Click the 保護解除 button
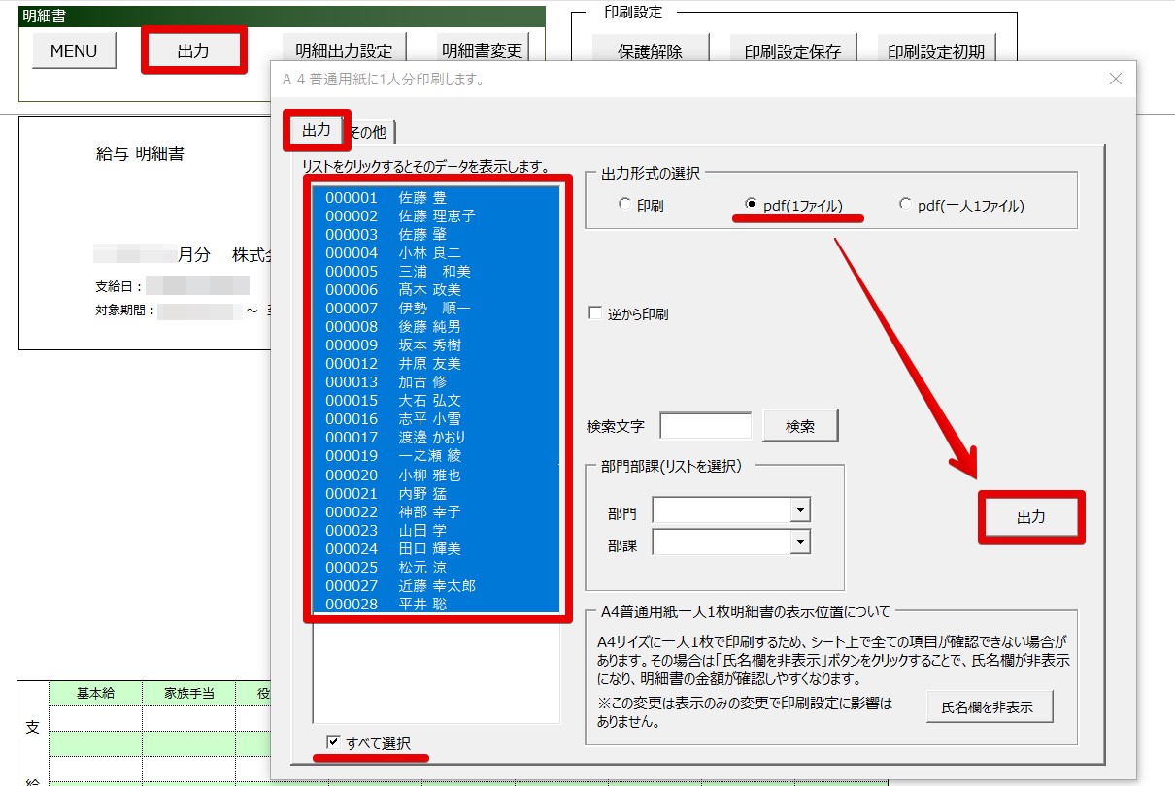 650,51
